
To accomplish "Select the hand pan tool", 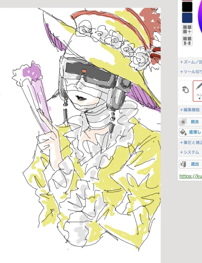I will (185, 91).
